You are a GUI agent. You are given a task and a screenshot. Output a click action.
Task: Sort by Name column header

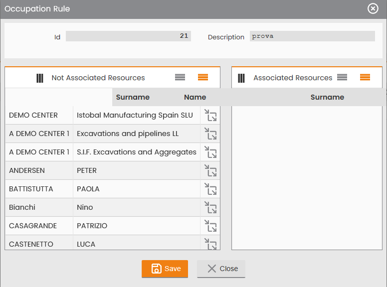pos(195,97)
